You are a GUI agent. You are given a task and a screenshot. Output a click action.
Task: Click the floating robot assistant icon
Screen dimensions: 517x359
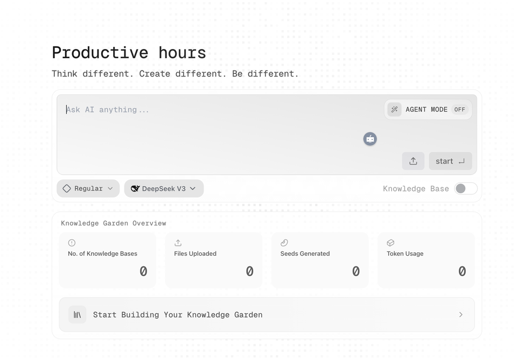tap(370, 139)
